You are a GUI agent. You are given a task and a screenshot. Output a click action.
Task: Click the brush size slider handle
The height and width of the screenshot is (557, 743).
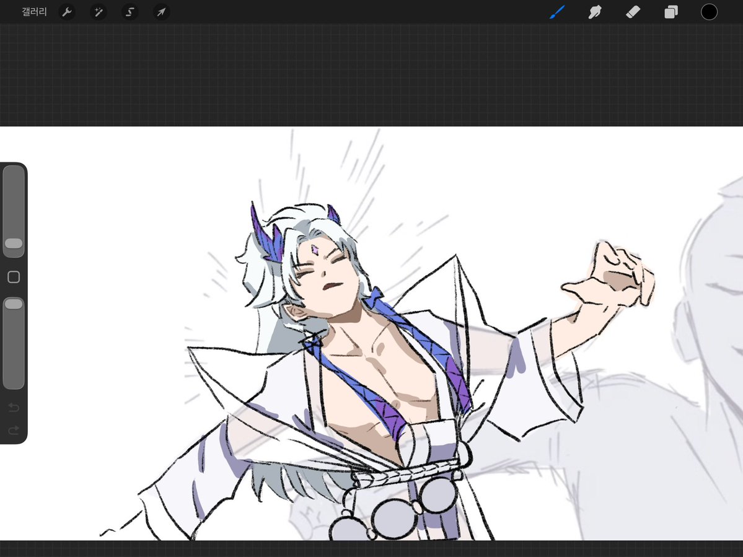click(14, 243)
